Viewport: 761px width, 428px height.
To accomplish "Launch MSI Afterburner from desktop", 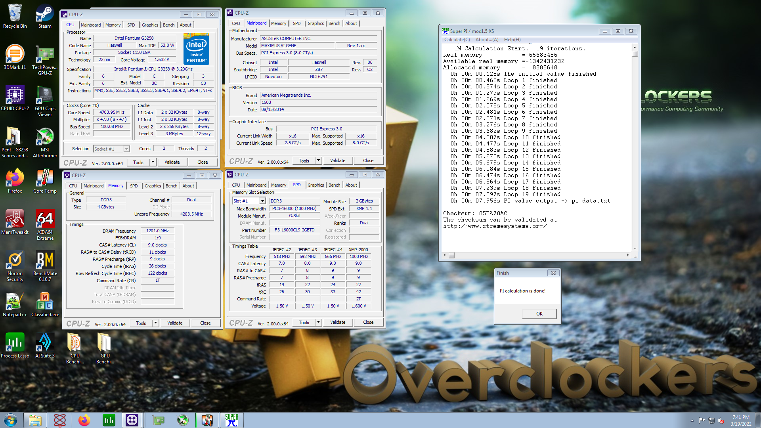I will pyautogui.click(x=45, y=143).
